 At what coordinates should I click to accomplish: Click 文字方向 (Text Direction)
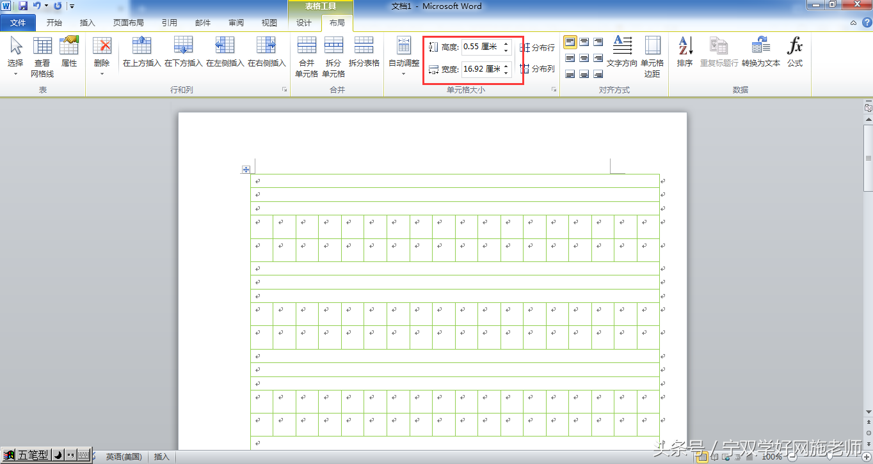pos(622,52)
